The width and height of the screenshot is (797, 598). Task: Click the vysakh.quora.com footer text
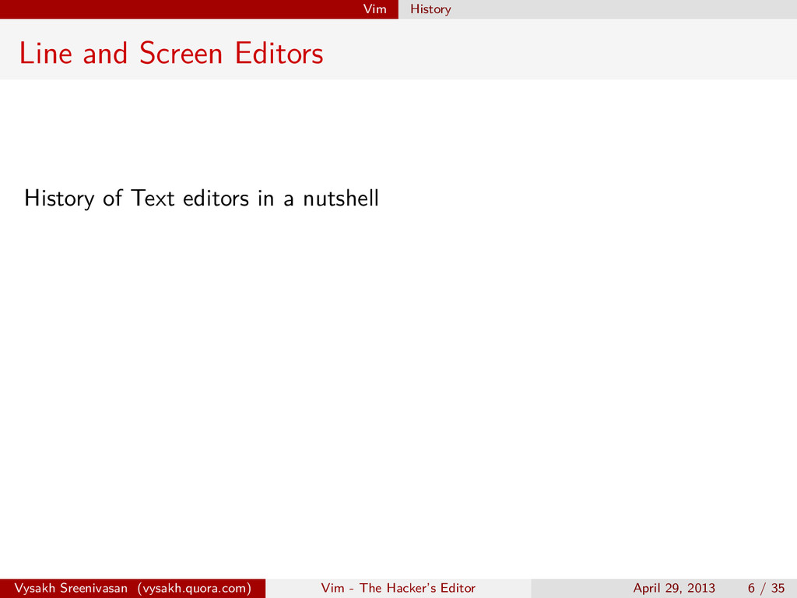coord(194,589)
